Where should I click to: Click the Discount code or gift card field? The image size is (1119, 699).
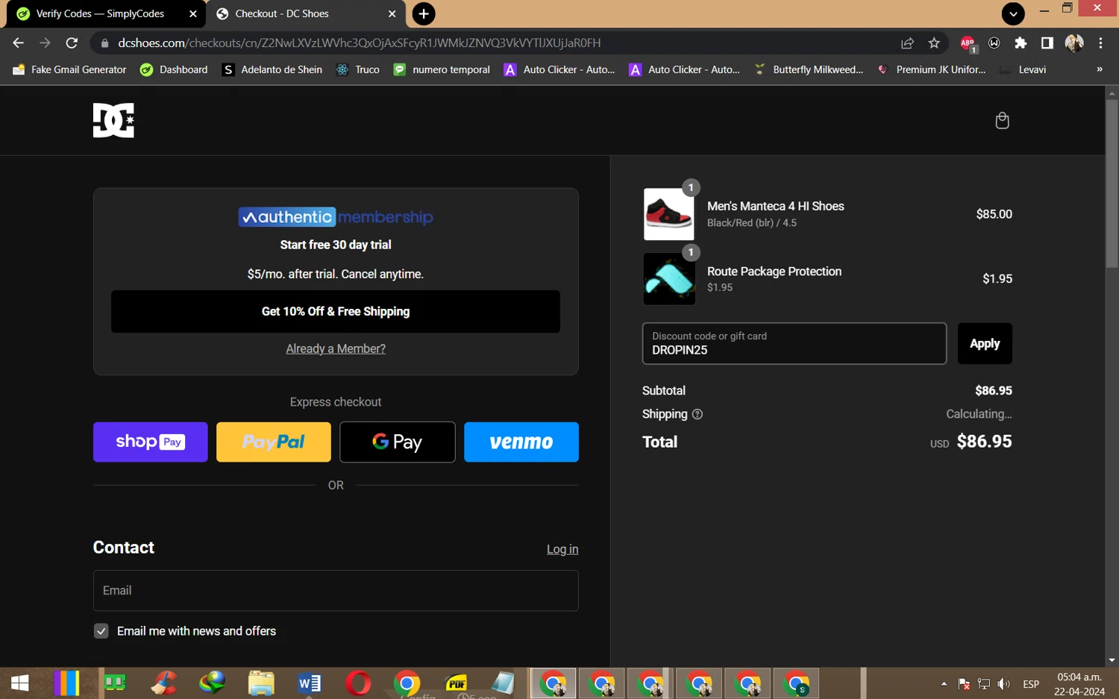pos(794,344)
